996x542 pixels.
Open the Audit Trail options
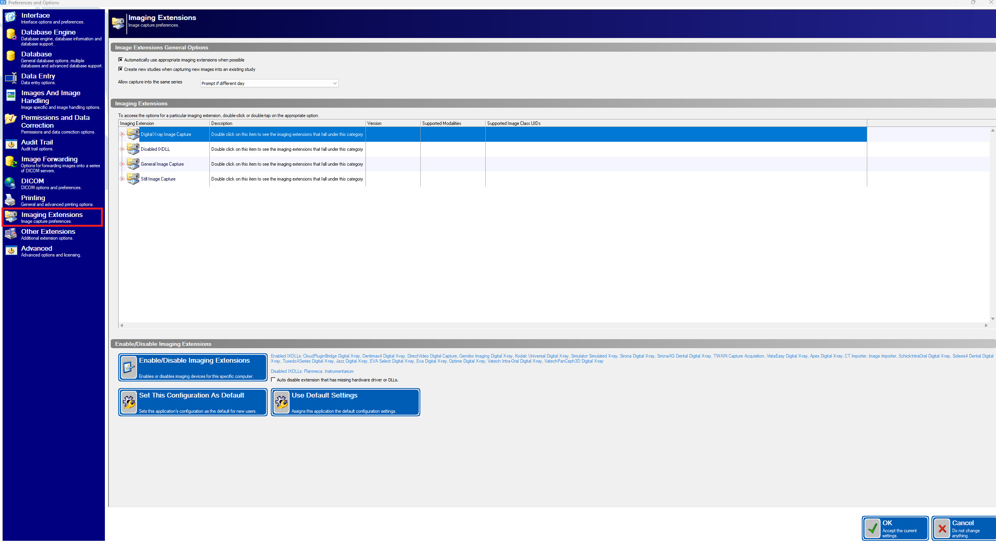click(x=54, y=145)
